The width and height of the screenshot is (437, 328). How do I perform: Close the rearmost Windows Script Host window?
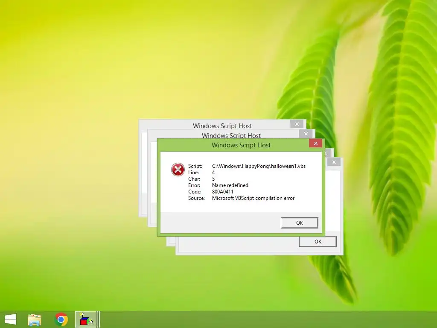tap(297, 124)
